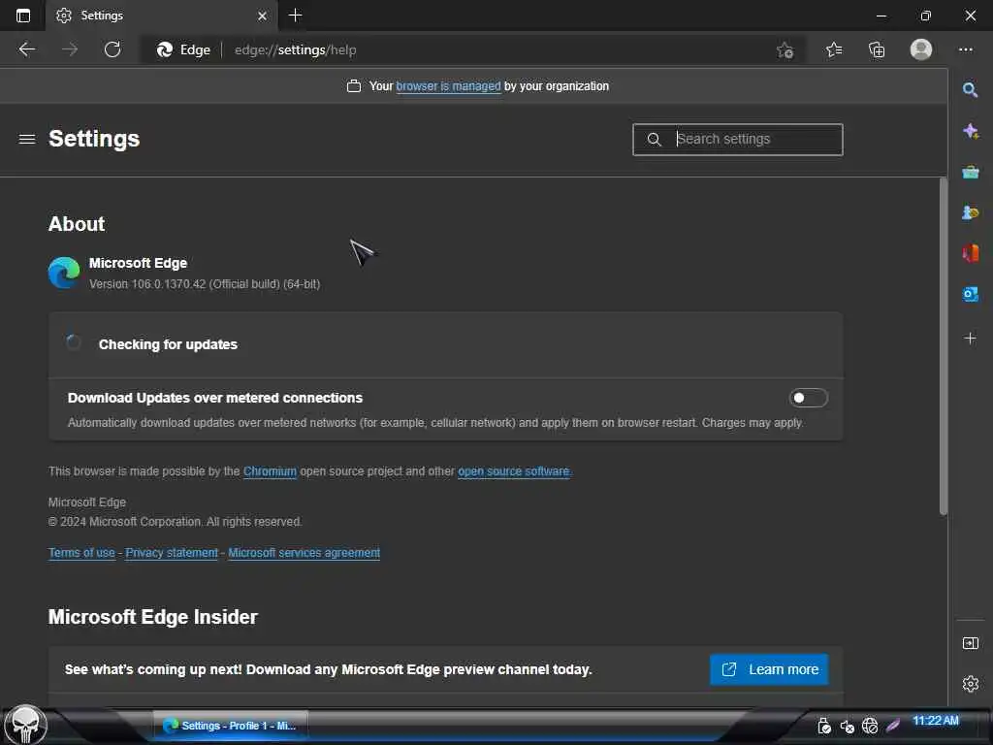Screen dimensions: 993x745
Task: Open the Chromium project link
Action: 270,471
